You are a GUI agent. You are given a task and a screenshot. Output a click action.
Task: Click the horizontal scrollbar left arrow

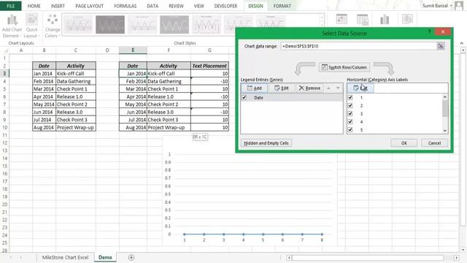click(x=289, y=258)
